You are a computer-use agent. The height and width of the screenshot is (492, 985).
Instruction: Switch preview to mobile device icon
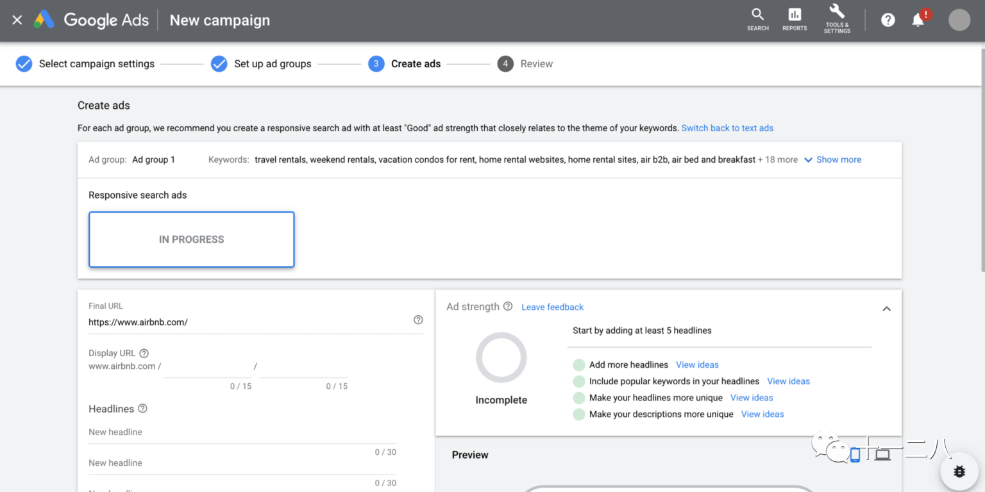(855, 455)
